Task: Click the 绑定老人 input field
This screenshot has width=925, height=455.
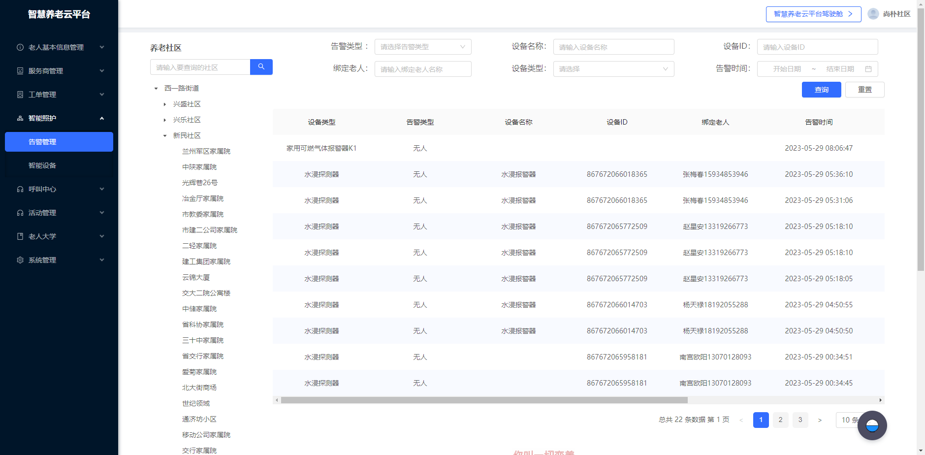Action: pos(423,69)
